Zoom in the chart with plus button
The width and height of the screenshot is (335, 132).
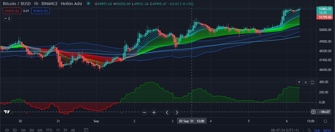(x=154, y=112)
